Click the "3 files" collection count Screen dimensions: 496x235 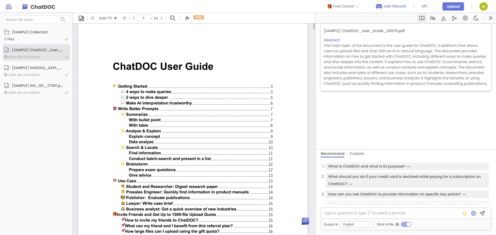[x=9, y=39]
